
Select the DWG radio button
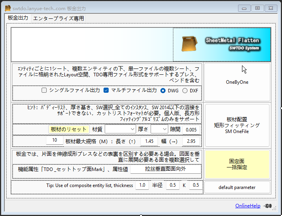tap(164, 90)
